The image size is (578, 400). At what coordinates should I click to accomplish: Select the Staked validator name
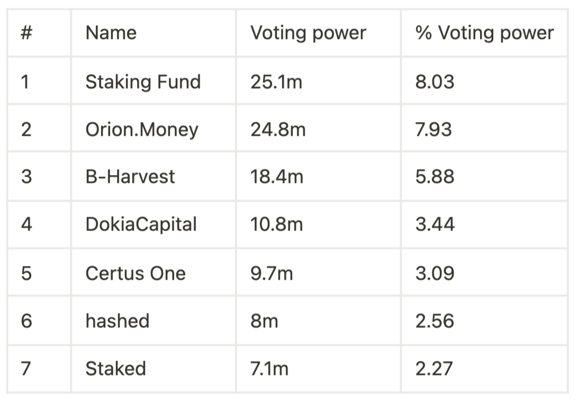pyautogui.click(x=116, y=368)
